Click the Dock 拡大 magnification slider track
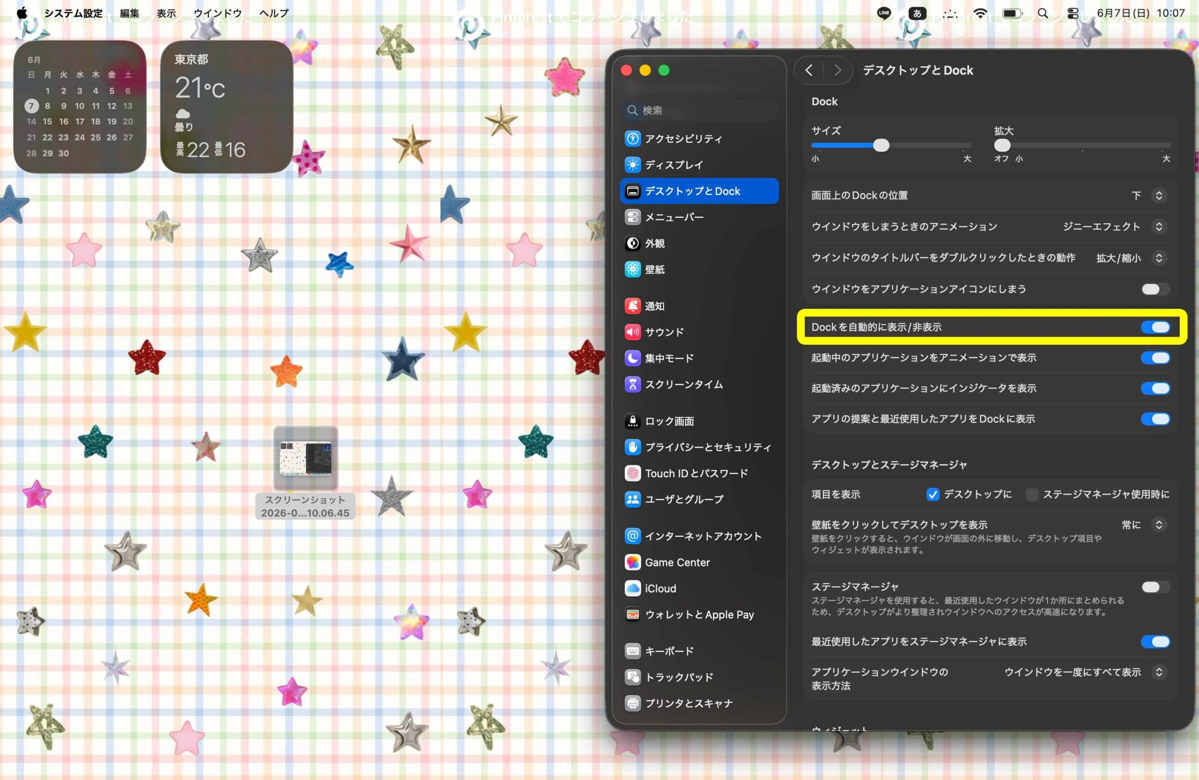Screen dimensions: 1199x780 pos(1081,146)
